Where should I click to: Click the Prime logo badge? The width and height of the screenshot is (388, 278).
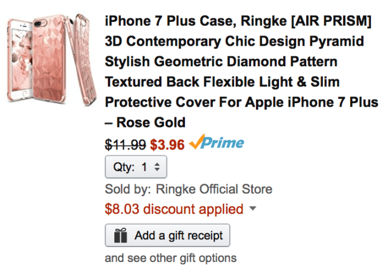click(216, 143)
